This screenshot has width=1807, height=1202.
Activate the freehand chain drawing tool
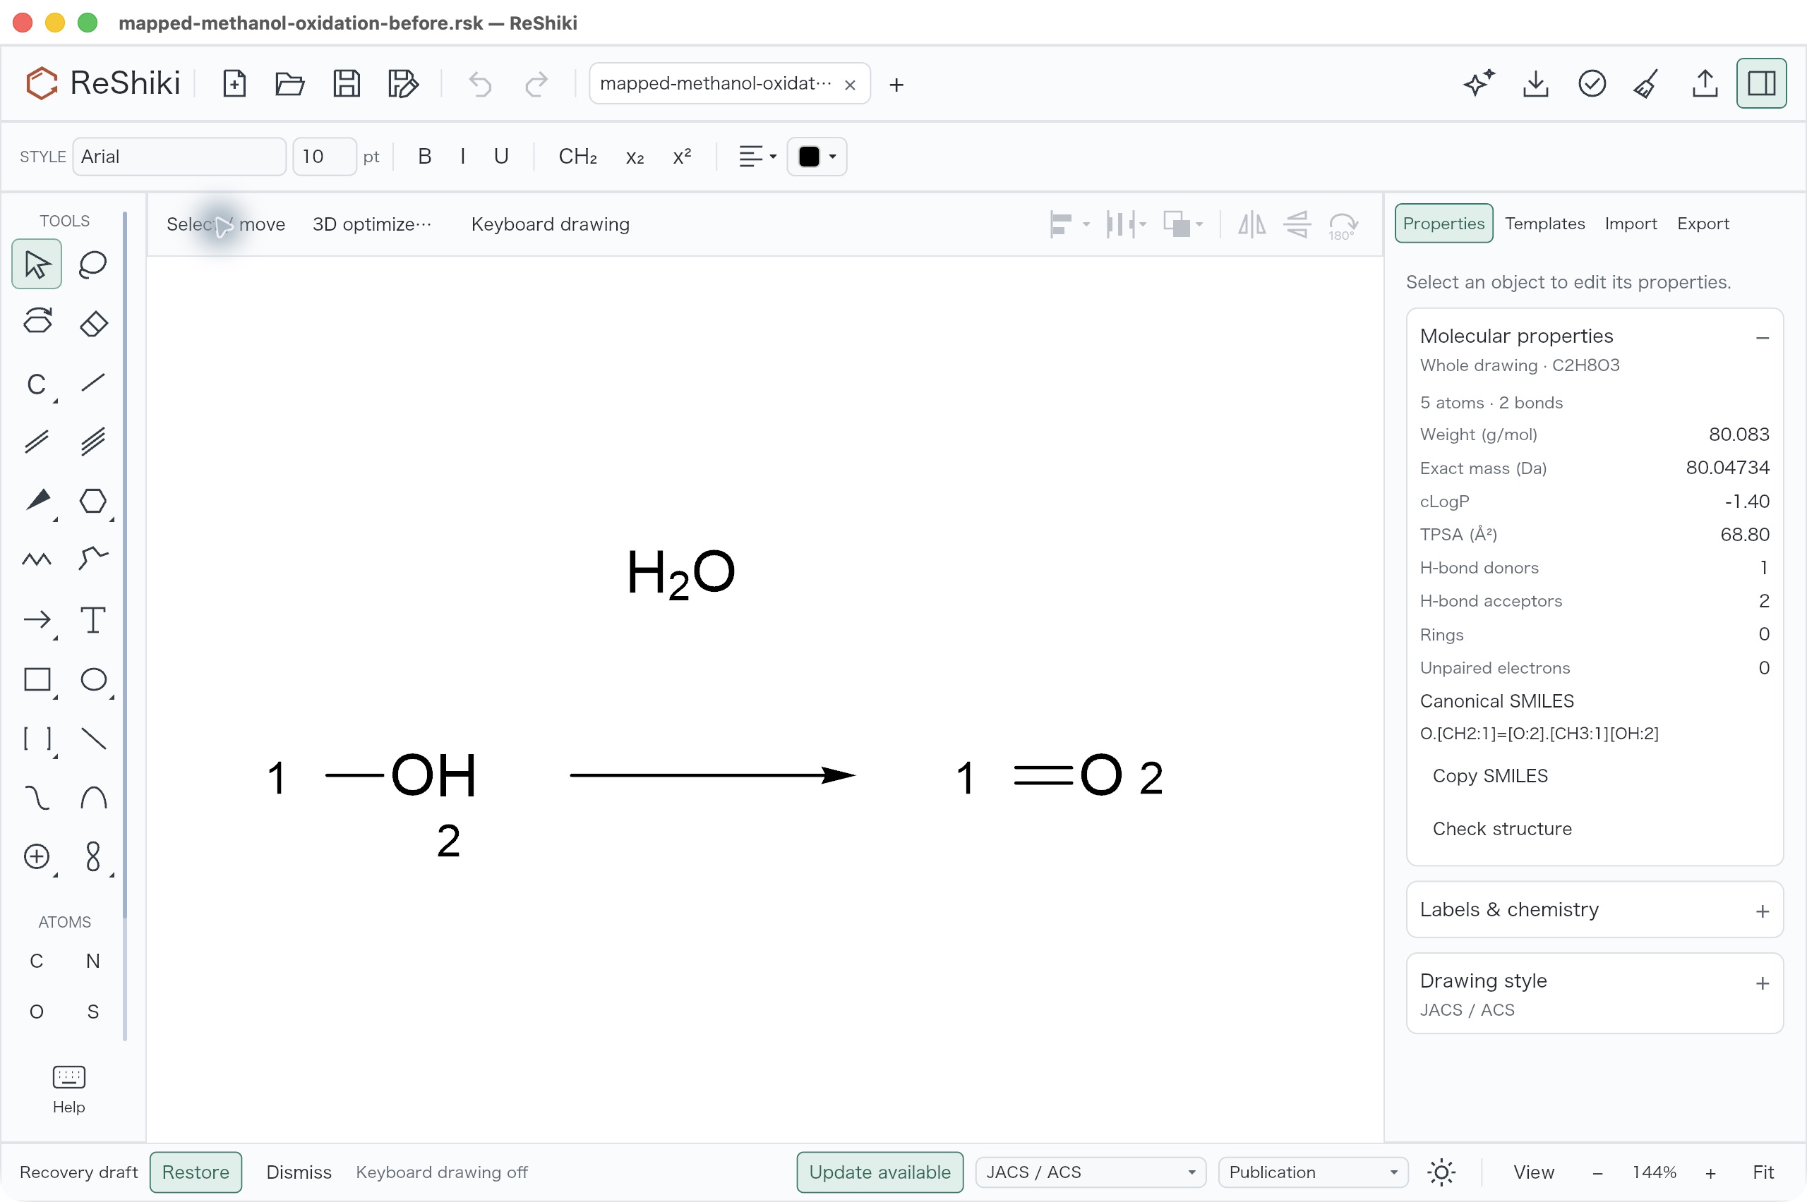click(x=92, y=559)
